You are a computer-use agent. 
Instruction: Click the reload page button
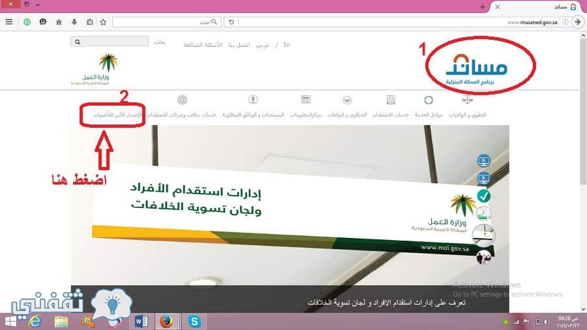[232, 22]
